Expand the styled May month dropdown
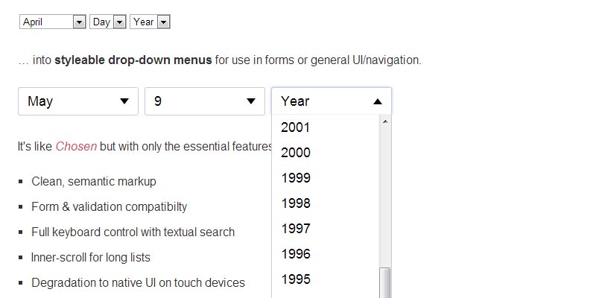This screenshot has height=298, width=596. point(77,101)
